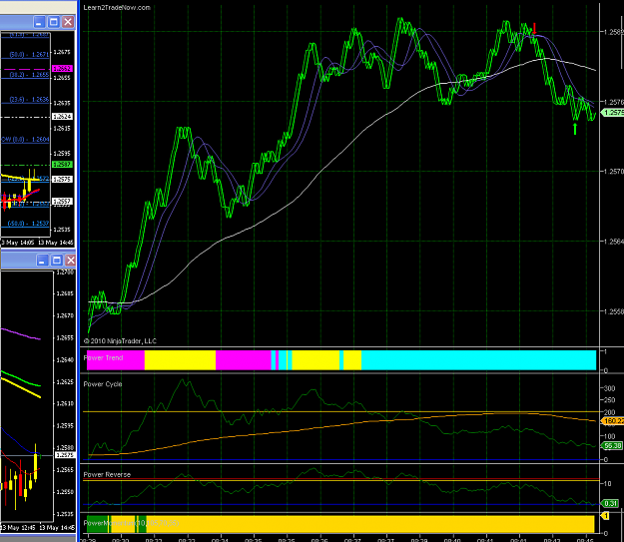The width and height of the screenshot is (624, 542).
Task: Maximize the upper-left chart window
Action: 54,22
